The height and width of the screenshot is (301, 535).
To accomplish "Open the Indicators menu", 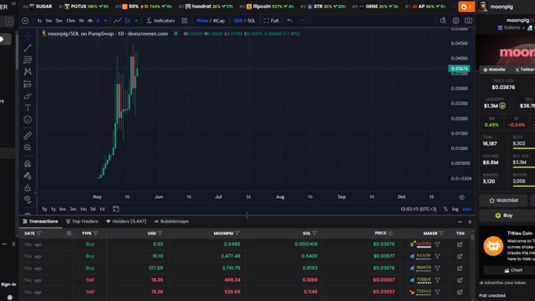I will 160,21.
